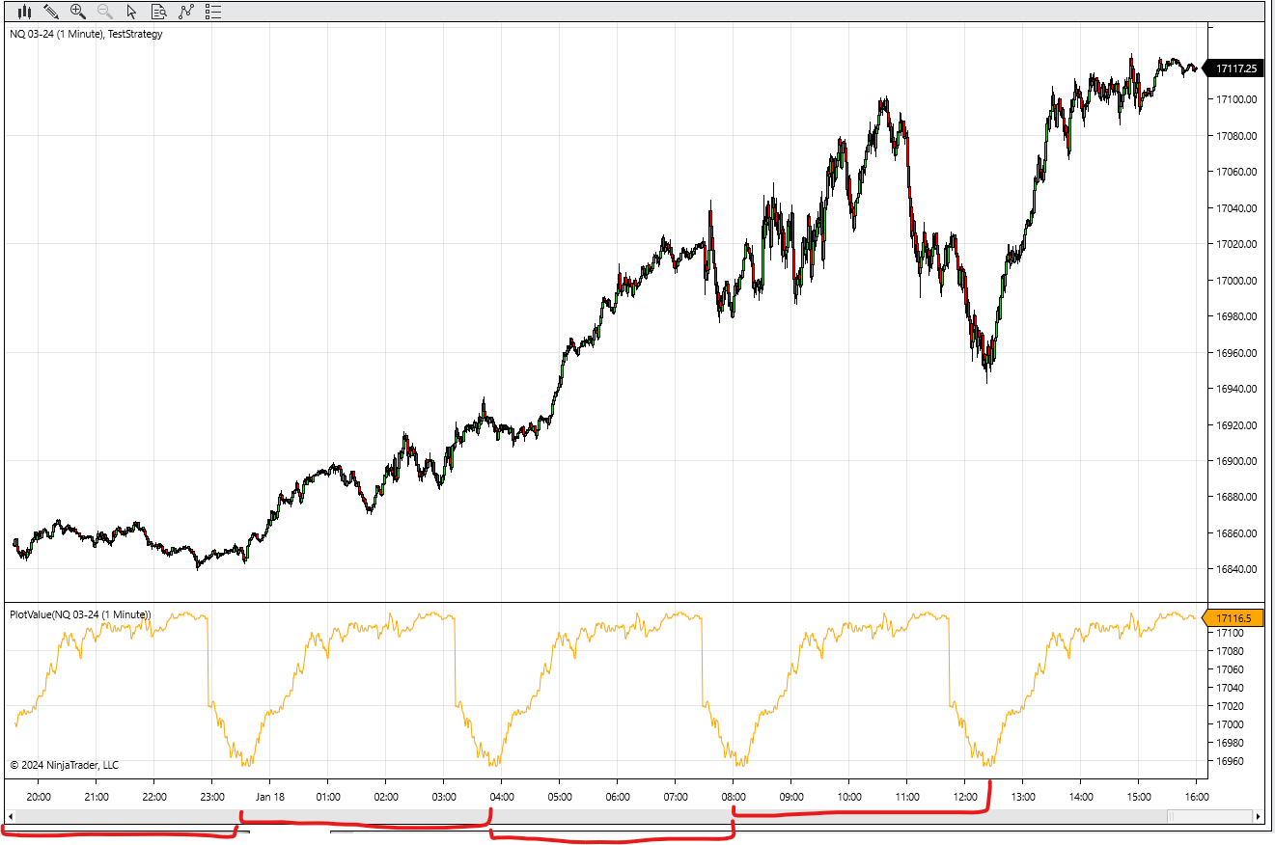Click the scrollbar's left arrow
The image size is (1275, 845).
[11, 816]
